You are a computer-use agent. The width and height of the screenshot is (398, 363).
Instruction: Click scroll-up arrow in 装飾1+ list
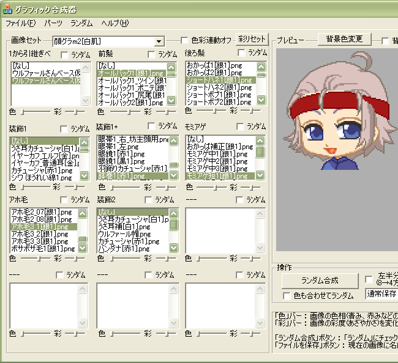coord(174,141)
